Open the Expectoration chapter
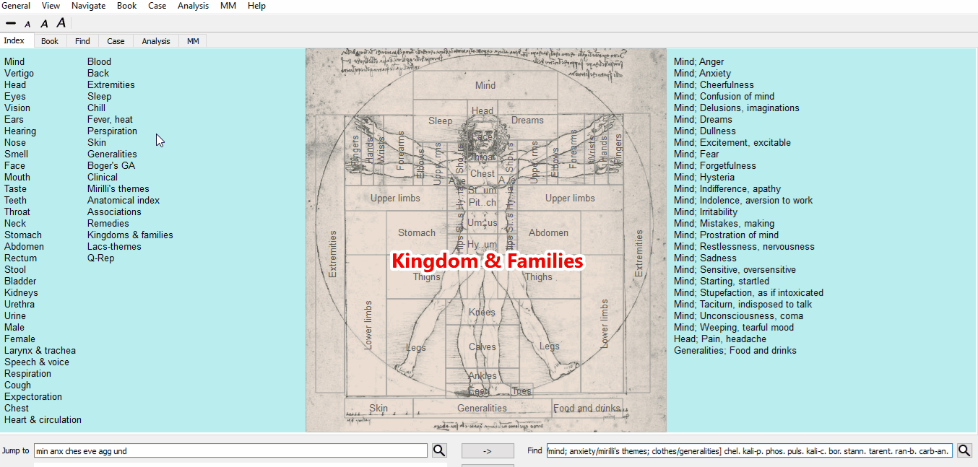The height and width of the screenshot is (467, 978). (33, 397)
